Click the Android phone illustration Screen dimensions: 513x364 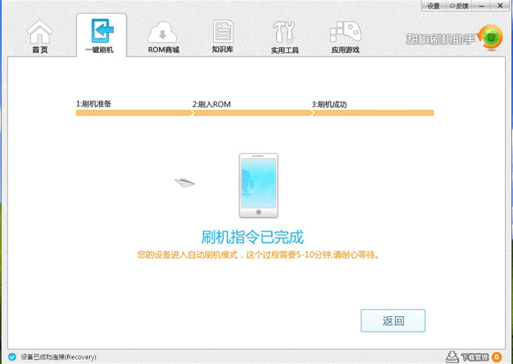[258, 185]
